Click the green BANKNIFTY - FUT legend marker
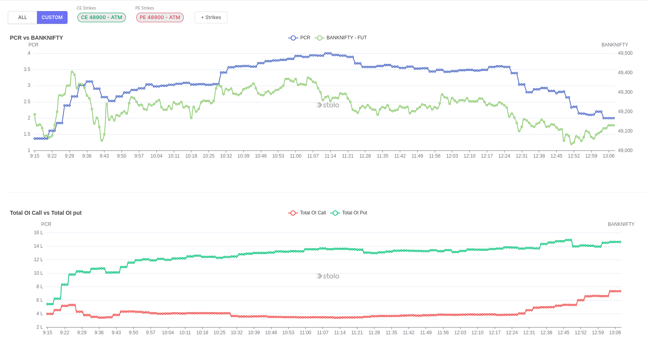Screen dimensions: 648x341 (x=320, y=38)
